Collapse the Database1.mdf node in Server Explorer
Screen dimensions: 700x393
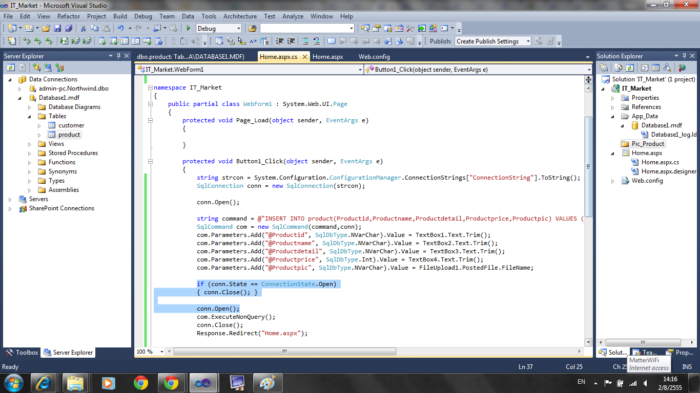point(19,98)
